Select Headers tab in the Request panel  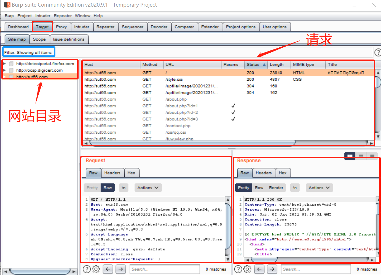112,173
